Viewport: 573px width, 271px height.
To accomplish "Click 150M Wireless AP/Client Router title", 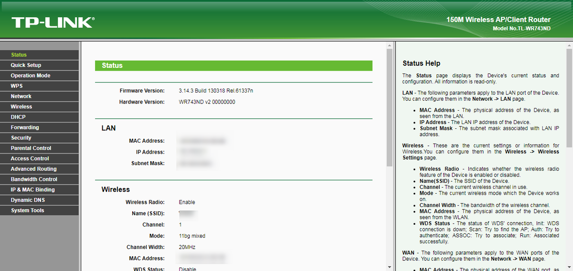I will pyautogui.click(x=499, y=20).
